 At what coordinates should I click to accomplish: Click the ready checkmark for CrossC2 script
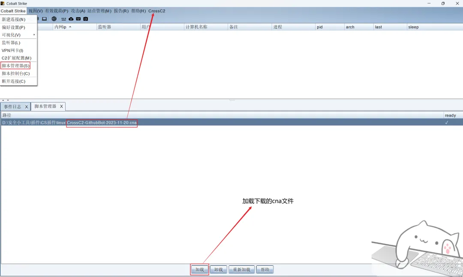pos(446,123)
